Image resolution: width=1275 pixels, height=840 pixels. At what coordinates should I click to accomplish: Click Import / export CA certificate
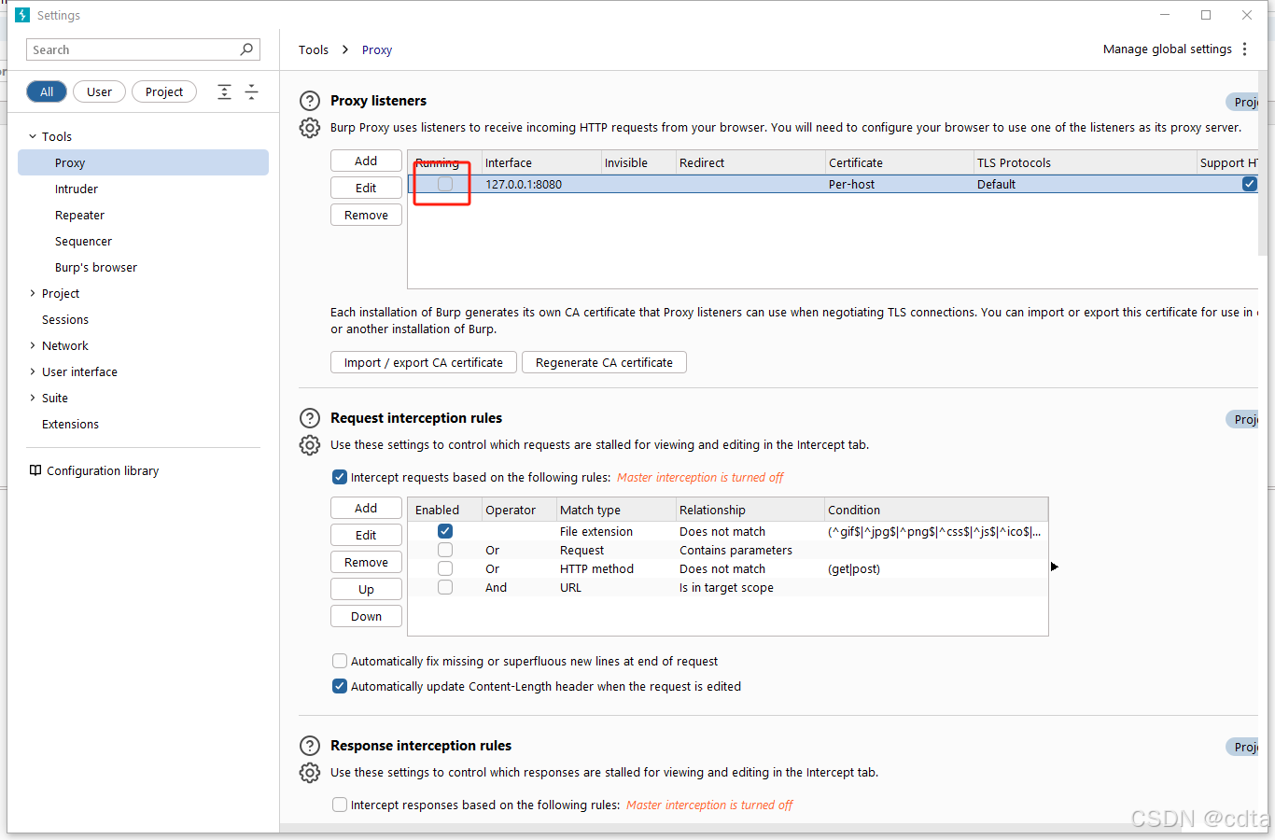pyautogui.click(x=424, y=362)
